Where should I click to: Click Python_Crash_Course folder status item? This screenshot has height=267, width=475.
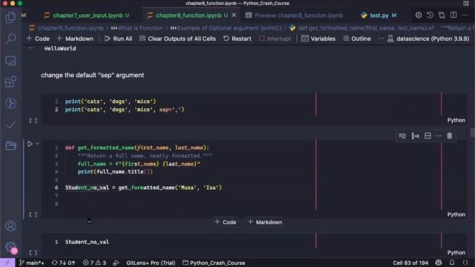coord(214,263)
